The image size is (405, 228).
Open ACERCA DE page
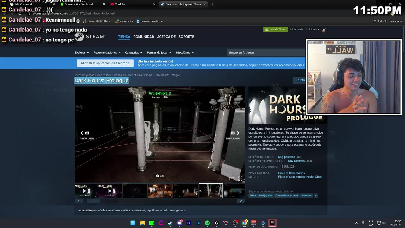coord(166,37)
